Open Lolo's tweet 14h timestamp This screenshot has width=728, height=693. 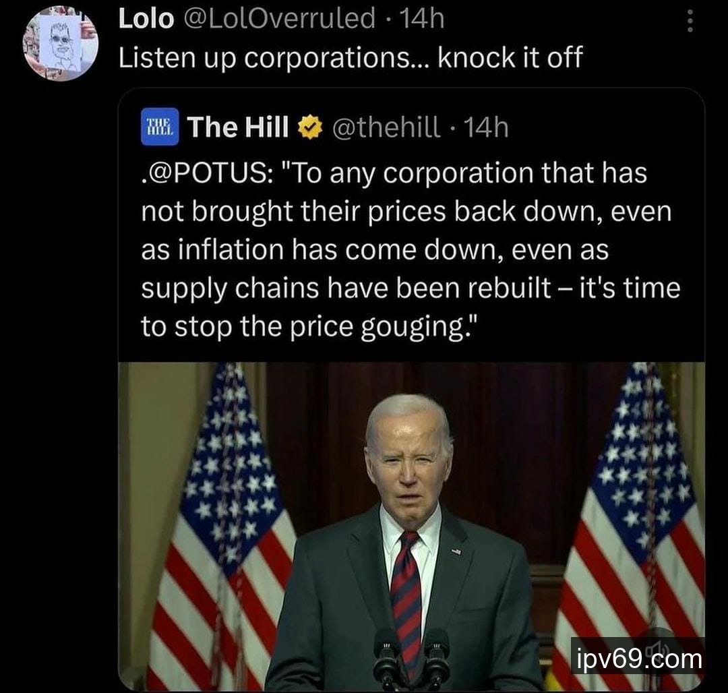(x=422, y=19)
